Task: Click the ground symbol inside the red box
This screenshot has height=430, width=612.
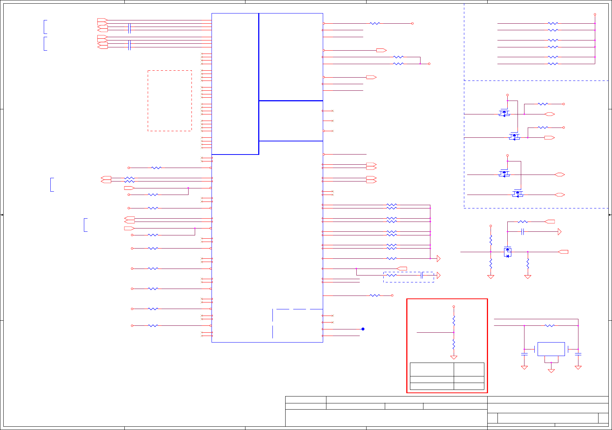Action: pos(454,357)
